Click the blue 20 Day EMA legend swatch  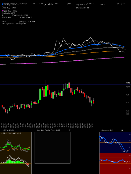pos(3,4)
